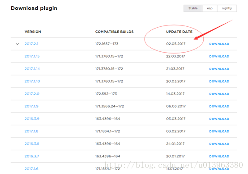Select compatible builds 172.592—173
Image resolution: width=248 pixels, height=174 pixels.
[106, 94]
